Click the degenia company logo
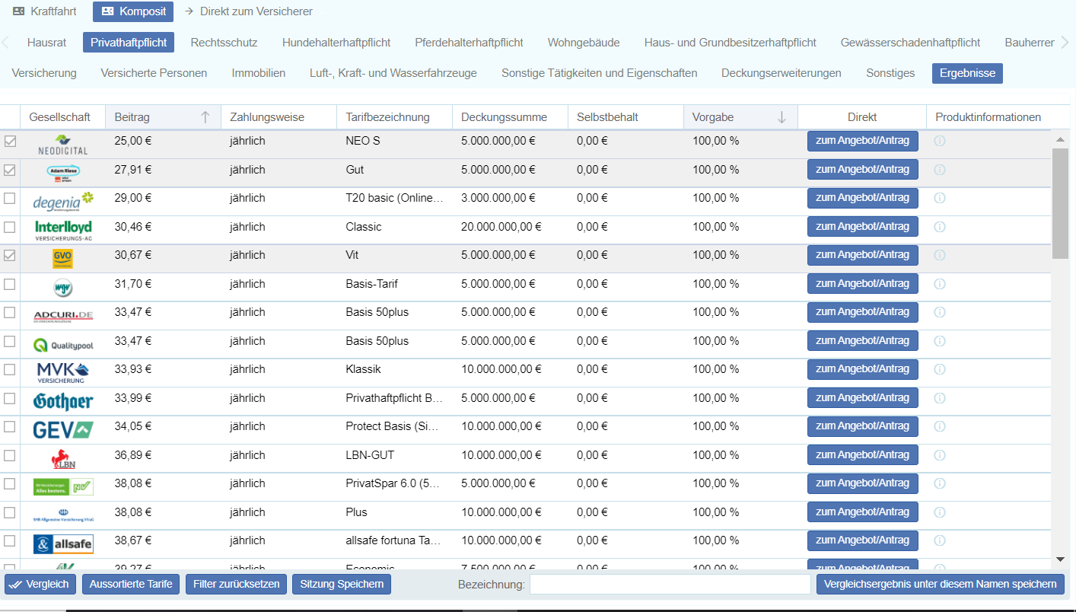1076x612 pixels. point(63,201)
